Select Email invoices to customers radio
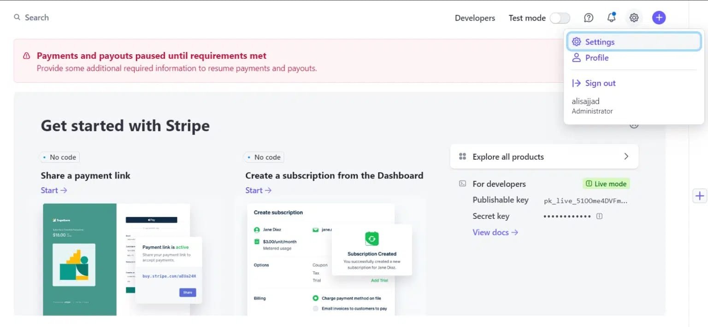 (x=315, y=309)
